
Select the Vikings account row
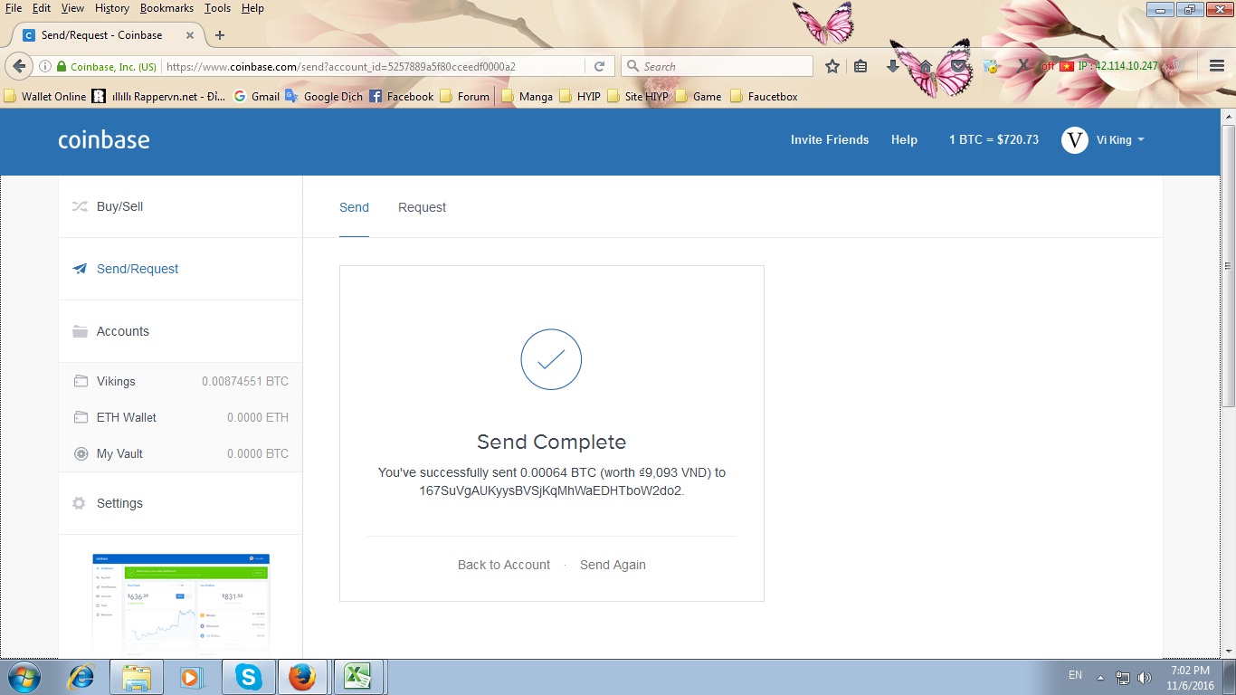181,381
